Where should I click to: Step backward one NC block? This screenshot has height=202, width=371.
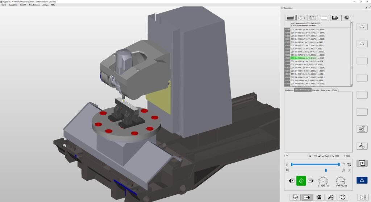292,181
